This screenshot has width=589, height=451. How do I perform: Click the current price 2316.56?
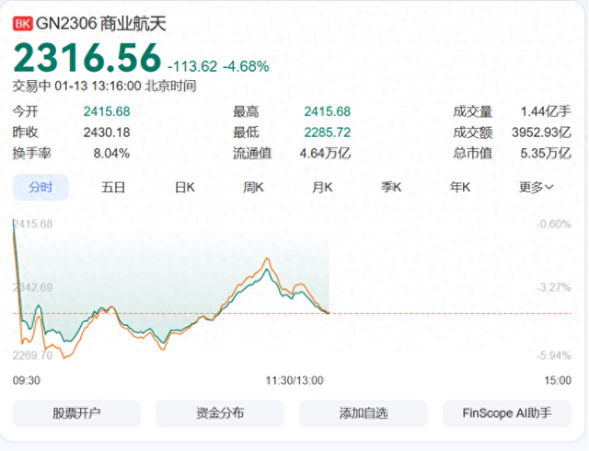coord(87,59)
